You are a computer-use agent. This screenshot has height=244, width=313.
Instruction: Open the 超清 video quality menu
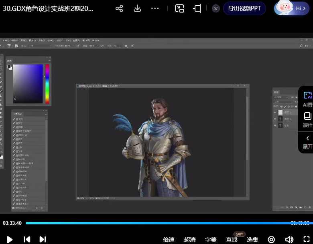(190, 240)
